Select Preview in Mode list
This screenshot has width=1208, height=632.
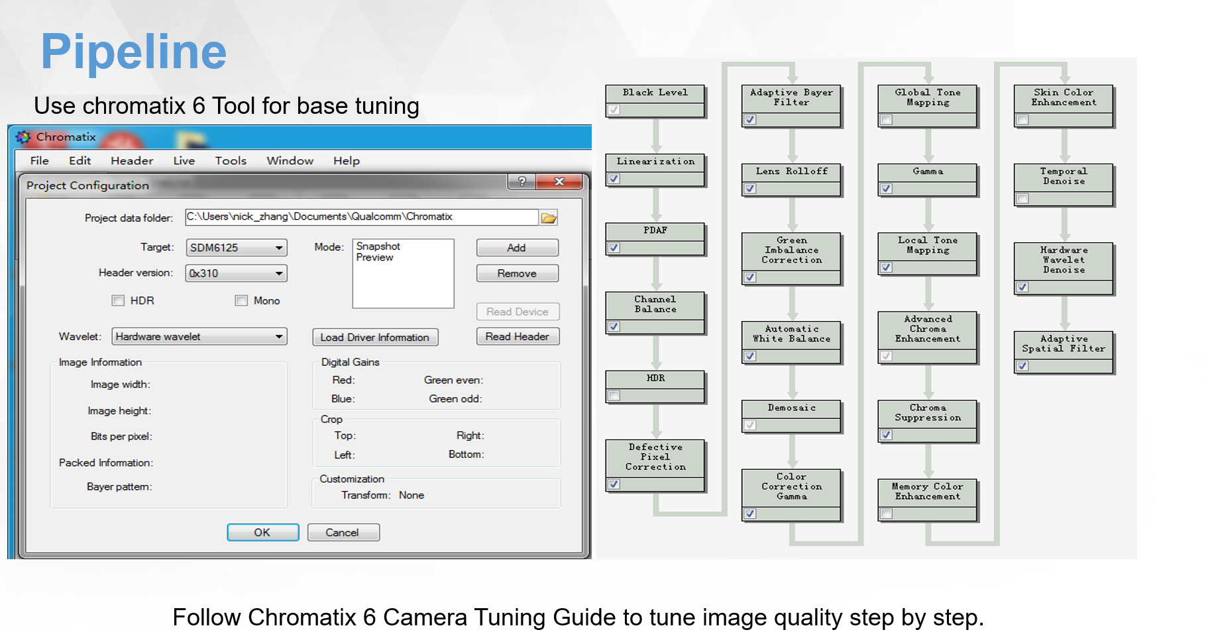pyautogui.click(x=374, y=257)
